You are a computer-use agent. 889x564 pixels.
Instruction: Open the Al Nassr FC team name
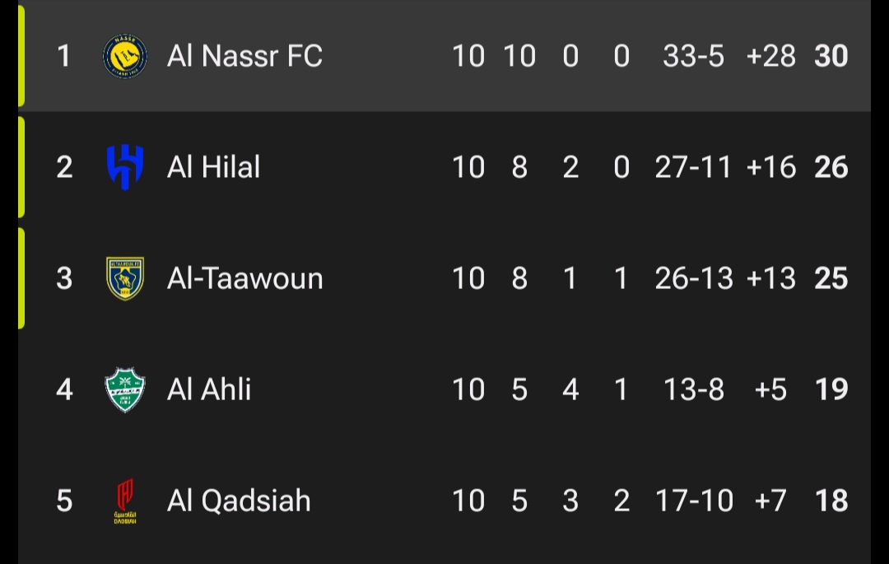[244, 56]
